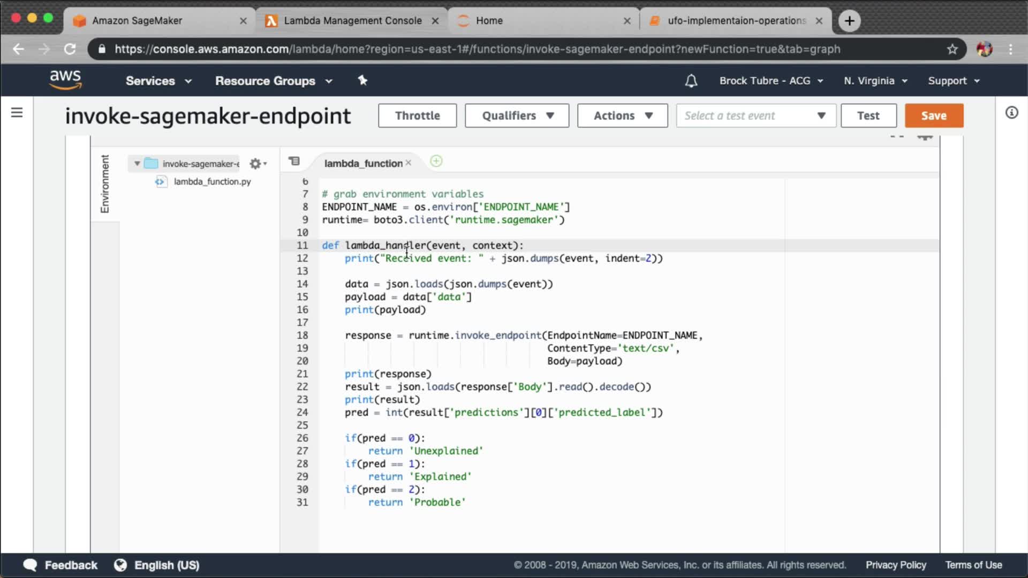
Task: Click the pin shortcuts icon in navbar
Action: 362,80
